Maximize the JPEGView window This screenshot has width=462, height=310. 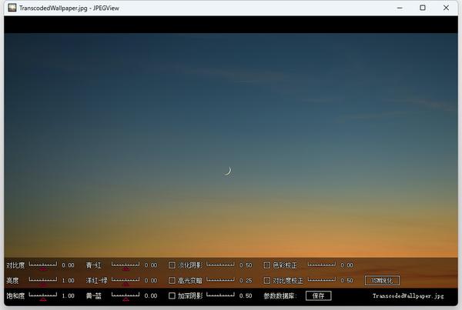click(x=423, y=8)
